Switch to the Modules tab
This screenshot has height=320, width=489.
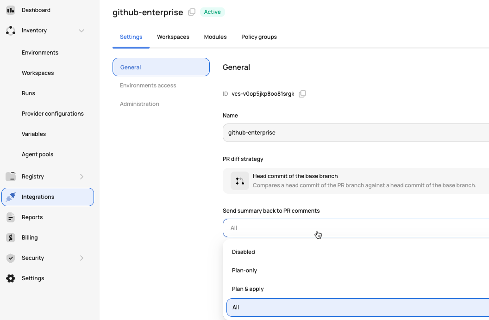click(x=215, y=37)
